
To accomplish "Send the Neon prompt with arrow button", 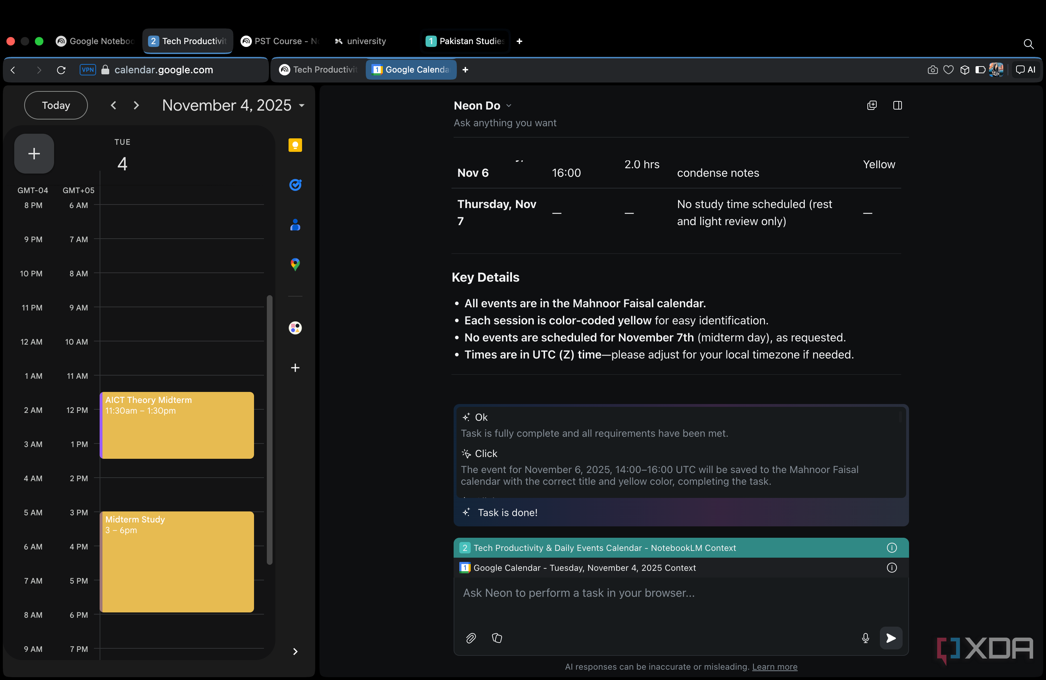I will 891,638.
